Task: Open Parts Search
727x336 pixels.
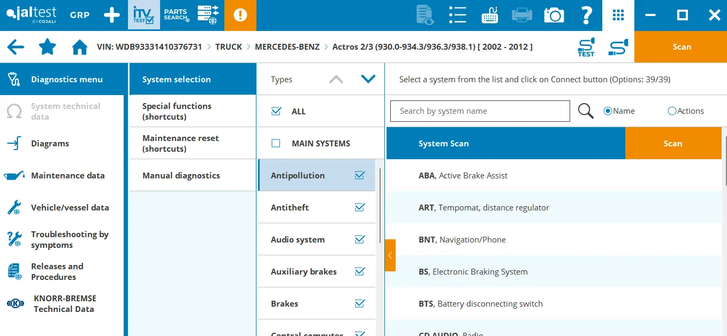Action: click(176, 15)
